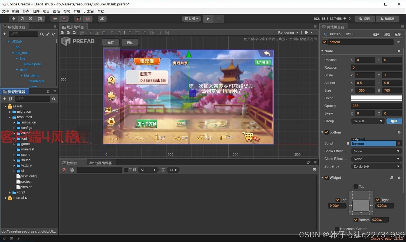Align selected nodes to top

(82, 33)
